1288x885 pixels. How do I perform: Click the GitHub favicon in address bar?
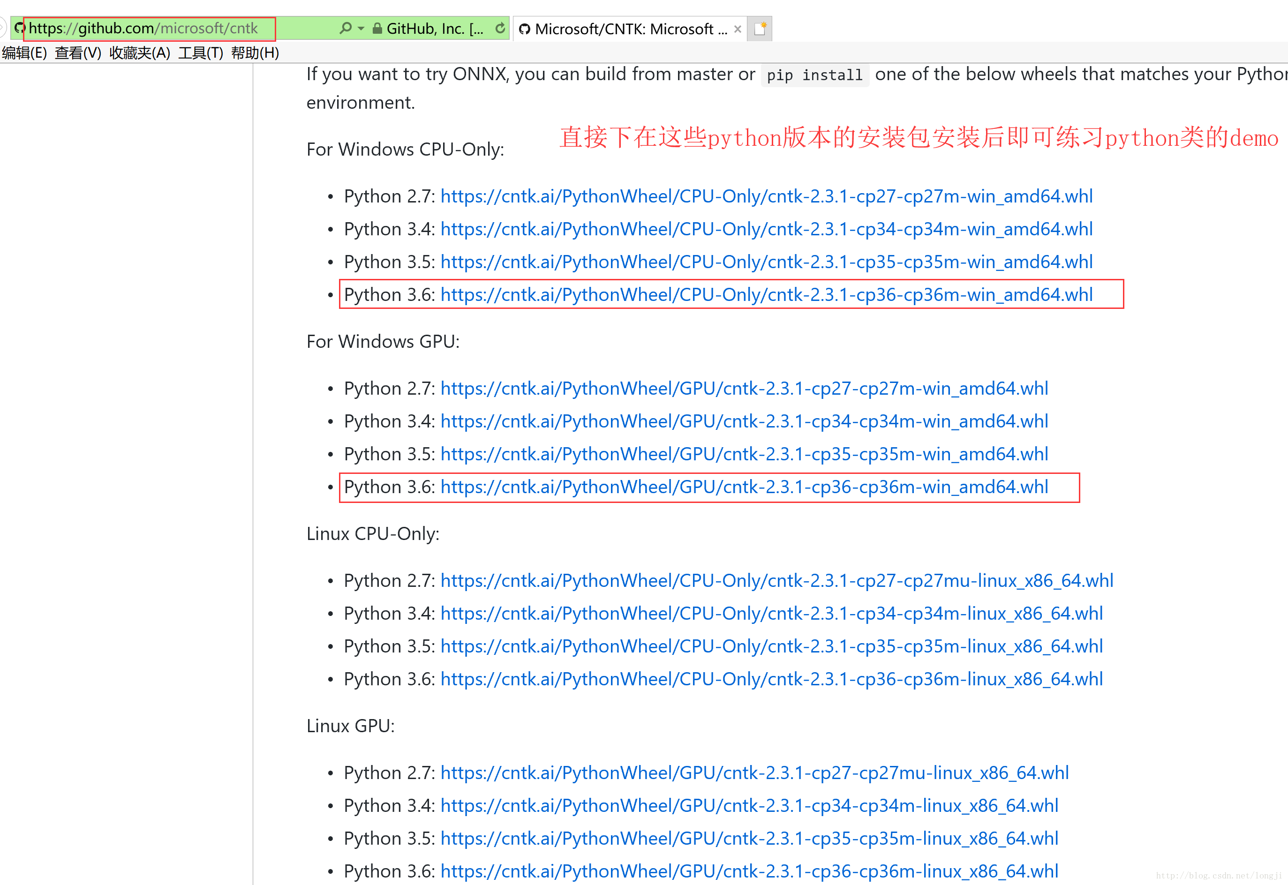19,28
